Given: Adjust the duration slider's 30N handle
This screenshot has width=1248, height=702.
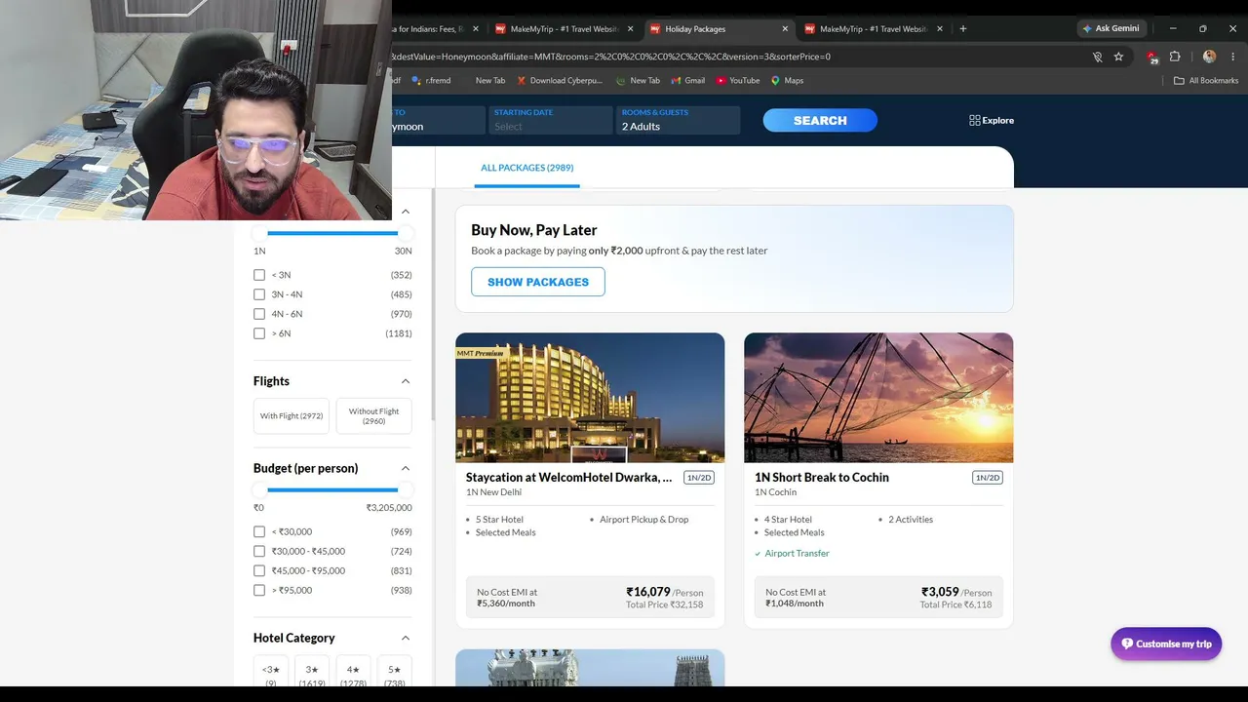Looking at the screenshot, I should (405, 233).
